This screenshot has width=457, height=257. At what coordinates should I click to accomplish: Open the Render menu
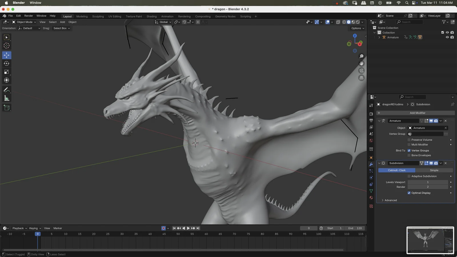pos(28,16)
